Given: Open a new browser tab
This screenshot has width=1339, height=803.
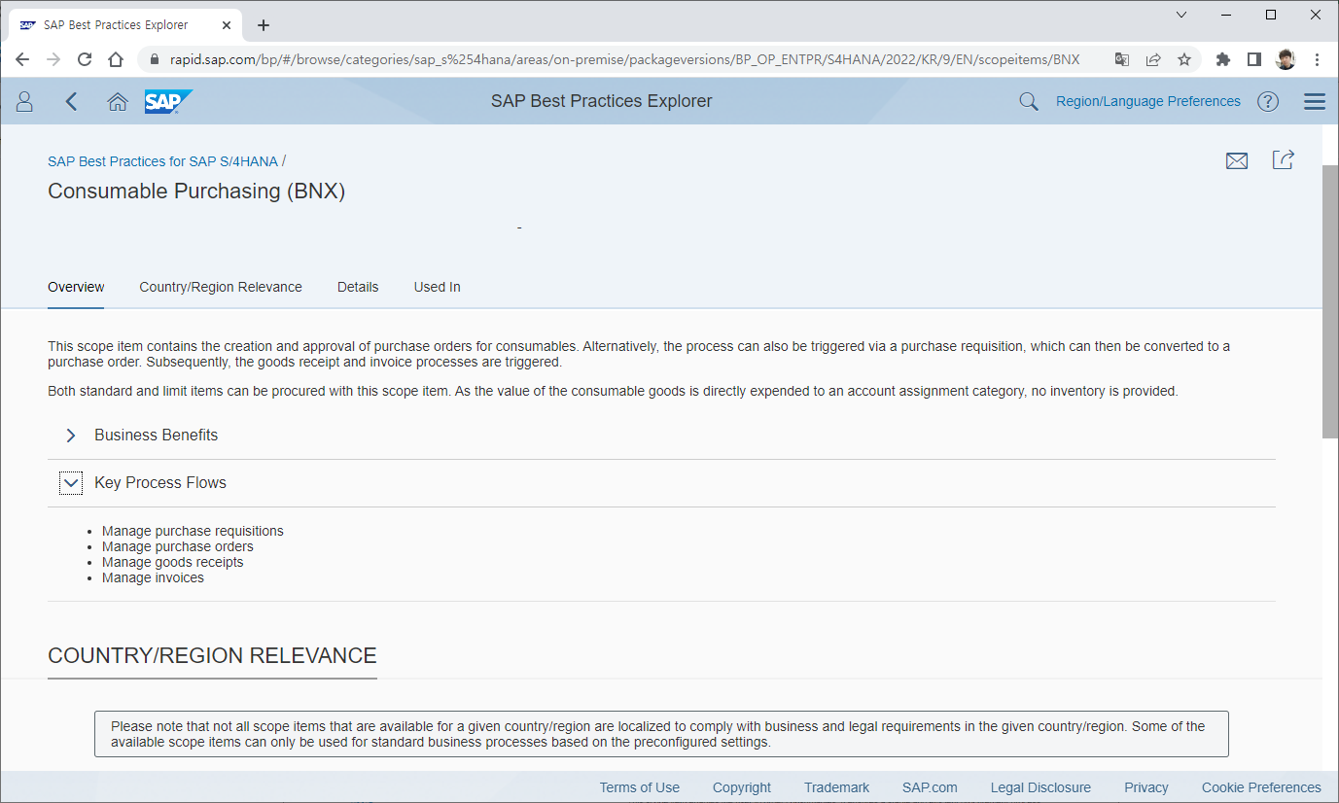Looking at the screenshot, I should (264, 25).
